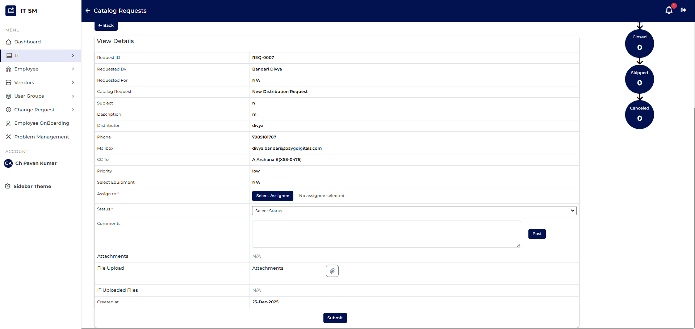The image size is (695, 329).
Task: Submit the catalog request form
Action: coord(335,318)
